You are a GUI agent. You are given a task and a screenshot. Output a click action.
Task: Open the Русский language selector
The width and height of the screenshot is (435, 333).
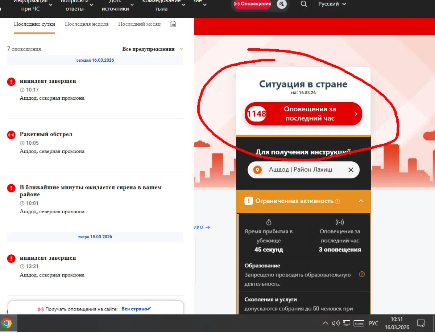331,4
